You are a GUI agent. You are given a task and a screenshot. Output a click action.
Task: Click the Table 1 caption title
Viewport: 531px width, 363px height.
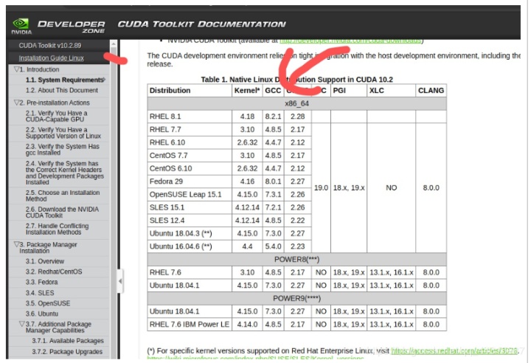[296, 80]
